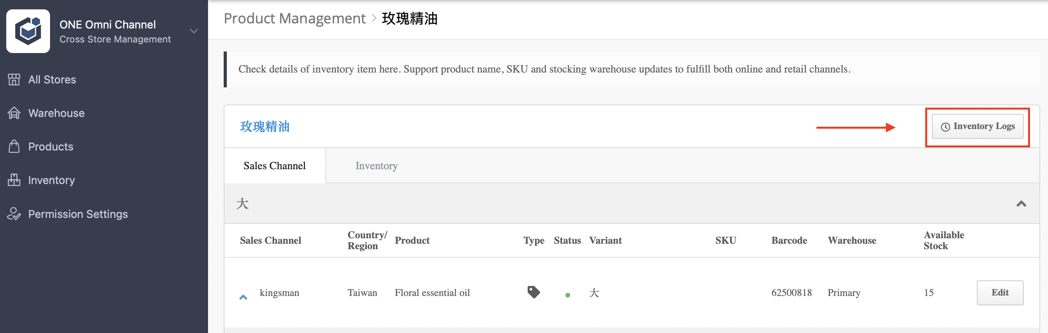Go back to Product Management breadcrumb

point(294,18)
